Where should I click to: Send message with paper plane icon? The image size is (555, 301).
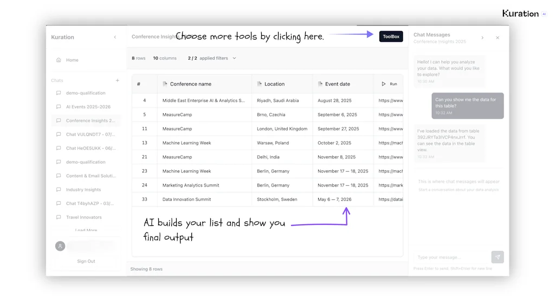(x=498, y=257)
